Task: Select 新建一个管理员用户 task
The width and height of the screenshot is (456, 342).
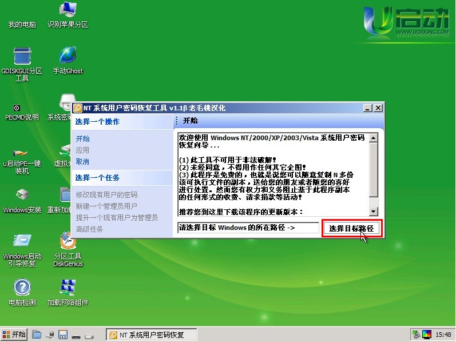Action: coord(106,206)
